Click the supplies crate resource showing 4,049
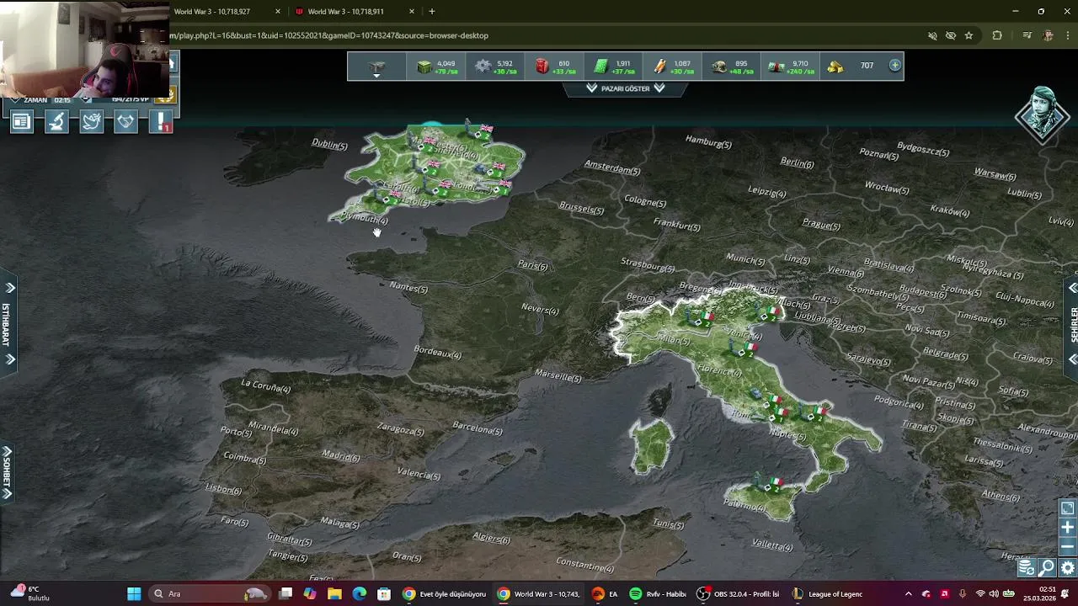The width and height of the screenshot is (1078, 606). (438, 66)
